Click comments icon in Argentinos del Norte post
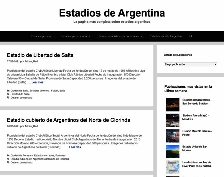This screenshot has width=224, height=177. [8, 163]
